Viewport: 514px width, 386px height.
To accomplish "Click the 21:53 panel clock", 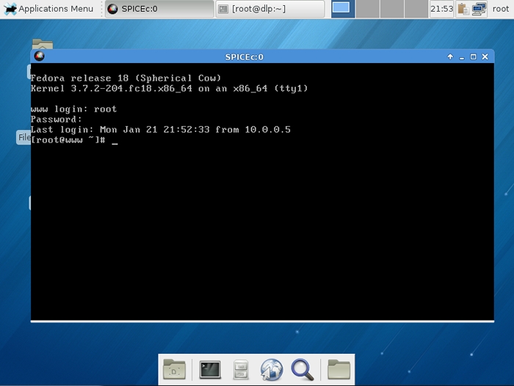I will tap(441, 9).
